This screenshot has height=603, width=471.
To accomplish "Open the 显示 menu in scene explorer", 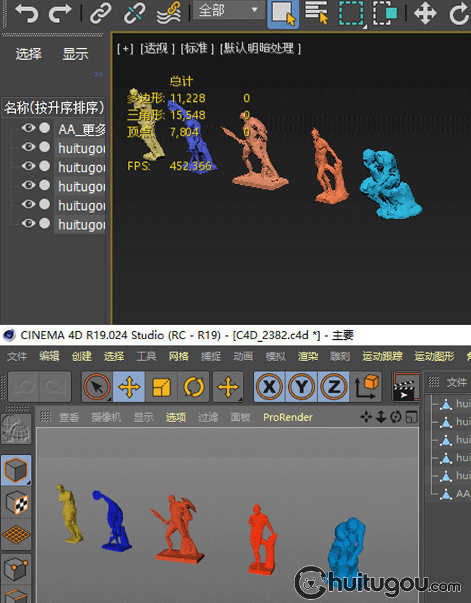I will 75,54.
